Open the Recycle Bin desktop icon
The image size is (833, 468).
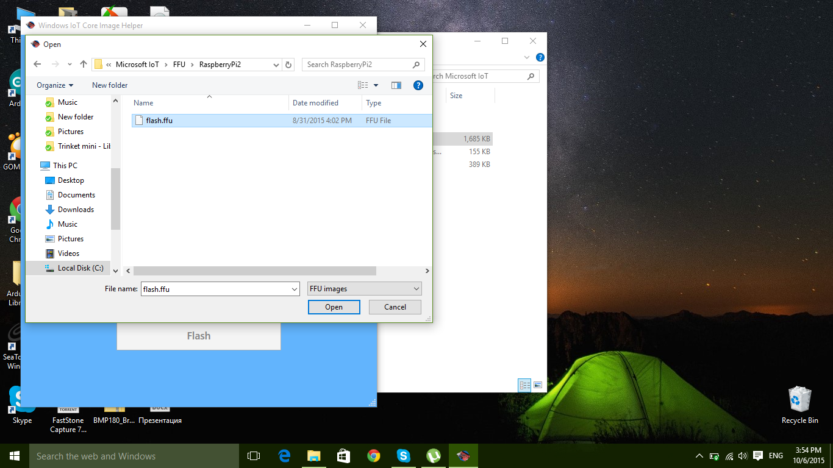[799, 406]
